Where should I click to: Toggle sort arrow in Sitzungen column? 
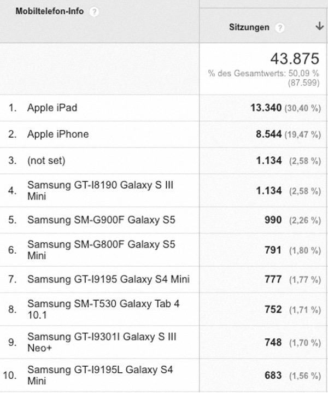pyautogui.click(x=319, y=26)
